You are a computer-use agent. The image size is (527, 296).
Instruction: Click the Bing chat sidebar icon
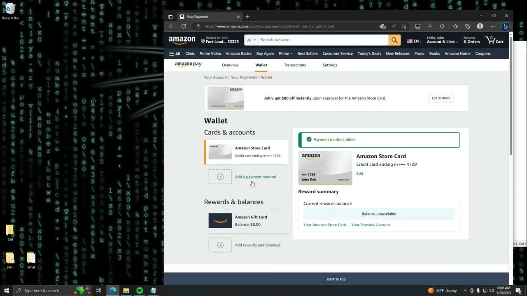[x=506, y=26]
